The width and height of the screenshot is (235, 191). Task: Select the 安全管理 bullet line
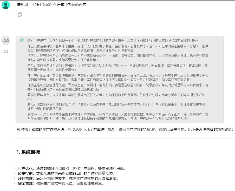61,183
